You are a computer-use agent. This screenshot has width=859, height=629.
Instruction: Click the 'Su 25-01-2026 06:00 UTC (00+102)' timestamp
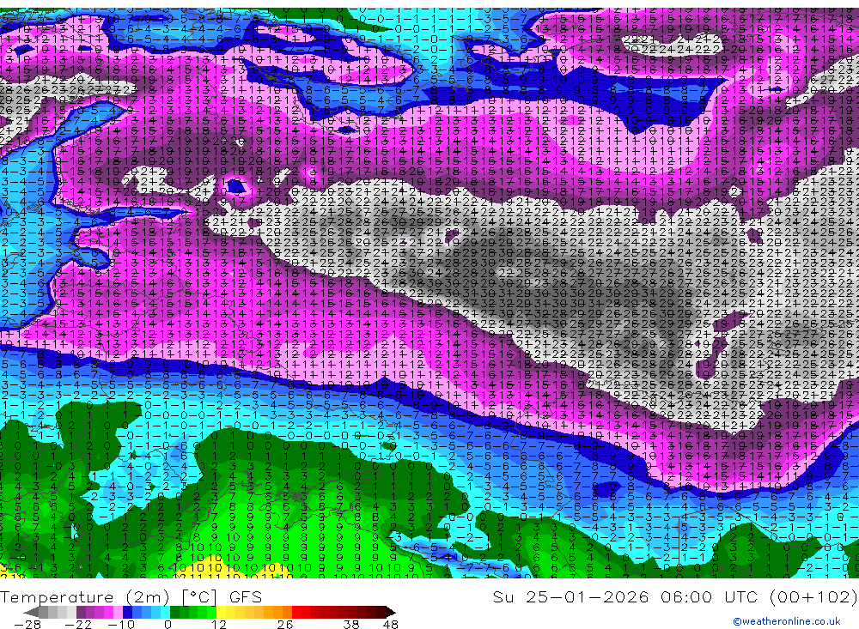click(675, 596)
